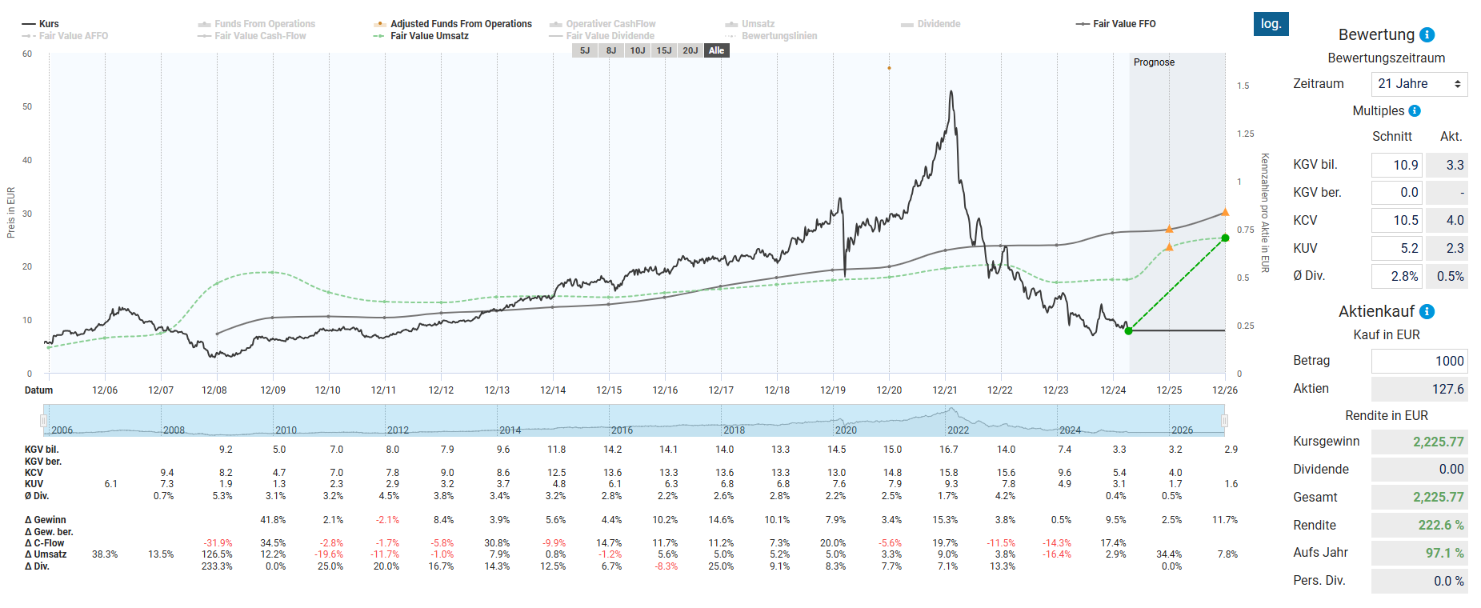Click the Betrag input field with 1000

pos(1419,361)
